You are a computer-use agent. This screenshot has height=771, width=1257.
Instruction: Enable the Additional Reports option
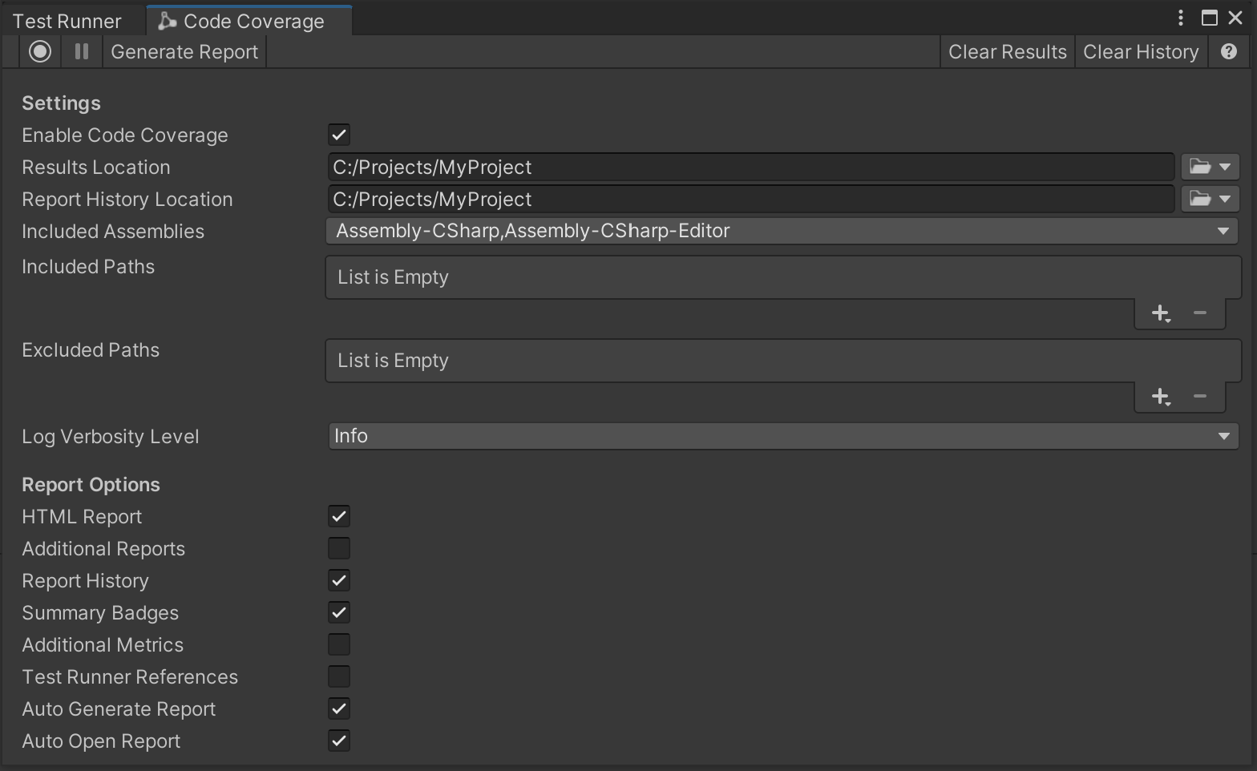click(339, 548)
